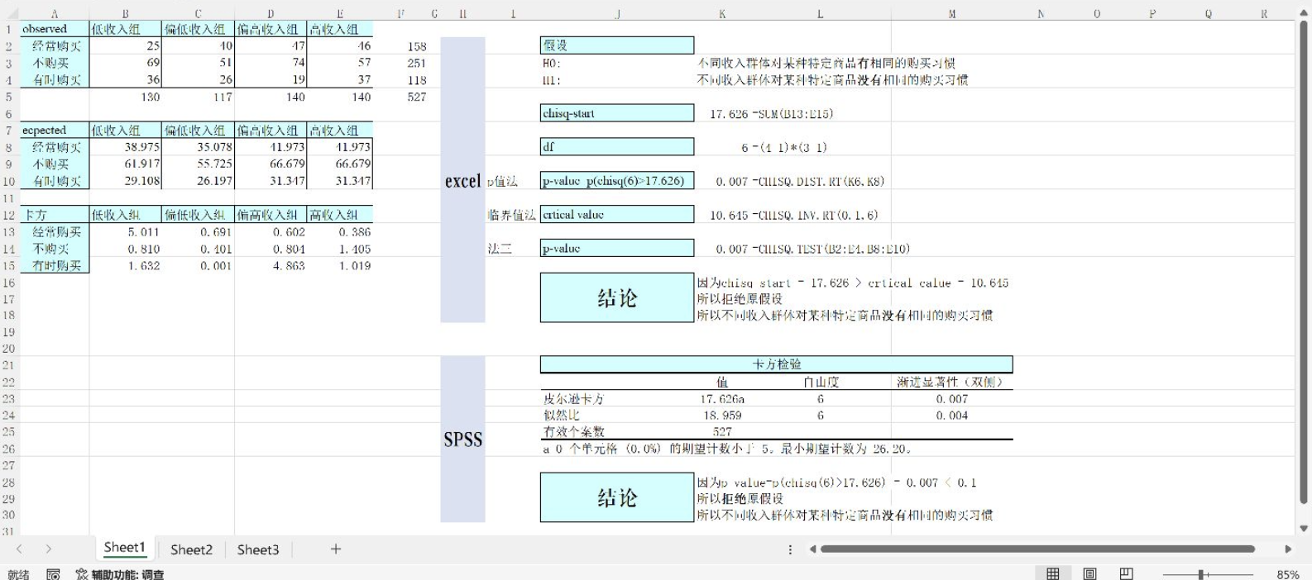This screenshot has width=1312, height=580.
Task: Click vertical scrollbar down arrow
Action: tap(1305, 528)
